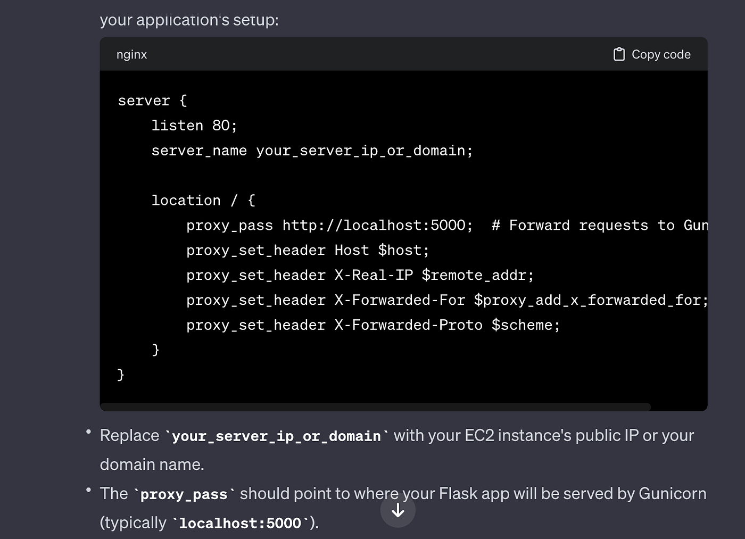Image resolution: width=745 pixels, height=539 pixels.
Task: Click the 'server {' opening line
Action: pos(152,101)
